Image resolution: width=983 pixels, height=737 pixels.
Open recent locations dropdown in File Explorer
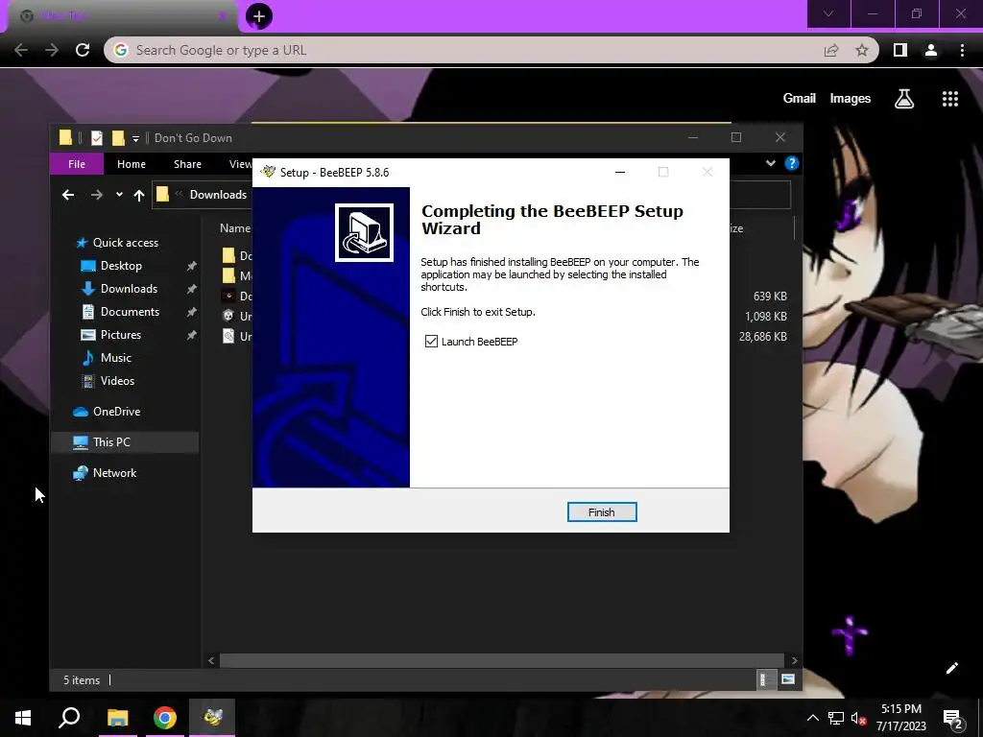tap(119, 195)
